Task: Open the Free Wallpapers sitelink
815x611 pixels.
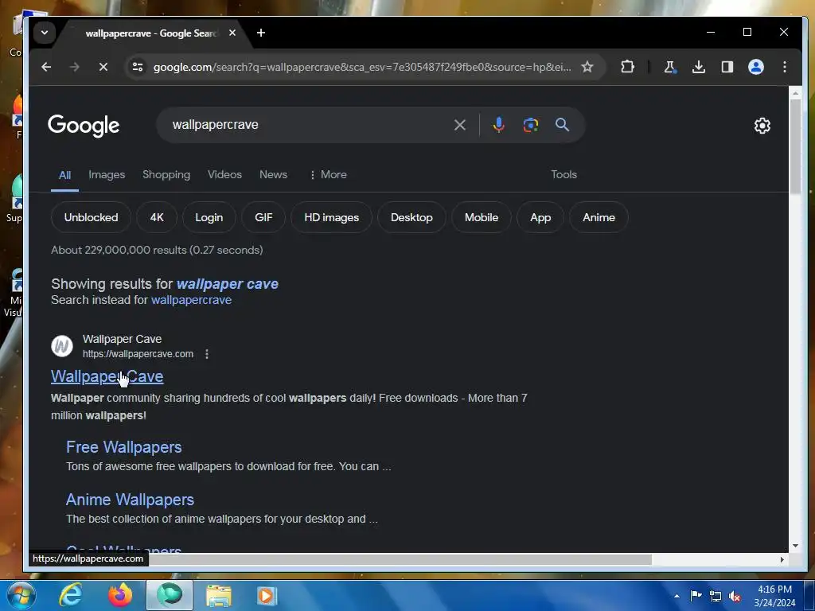Action: point(123,447)
